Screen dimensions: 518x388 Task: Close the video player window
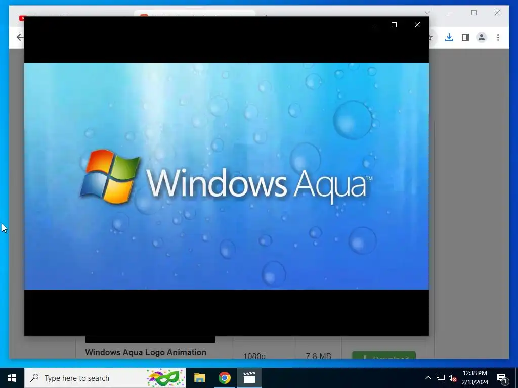coord(417,25)
